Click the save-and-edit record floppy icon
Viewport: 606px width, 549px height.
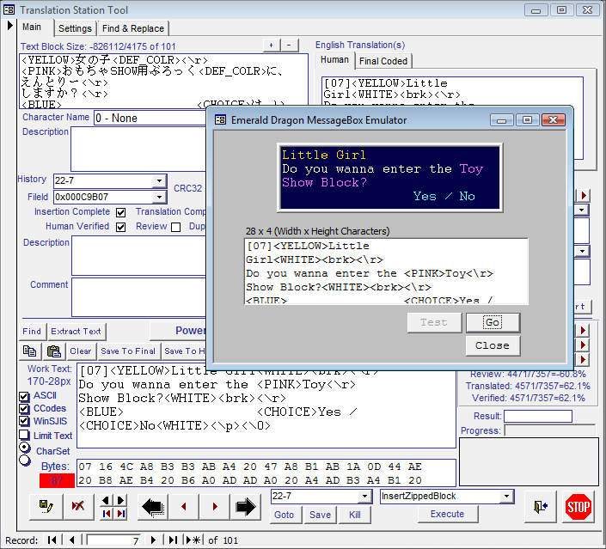click(x=46, y=506)
